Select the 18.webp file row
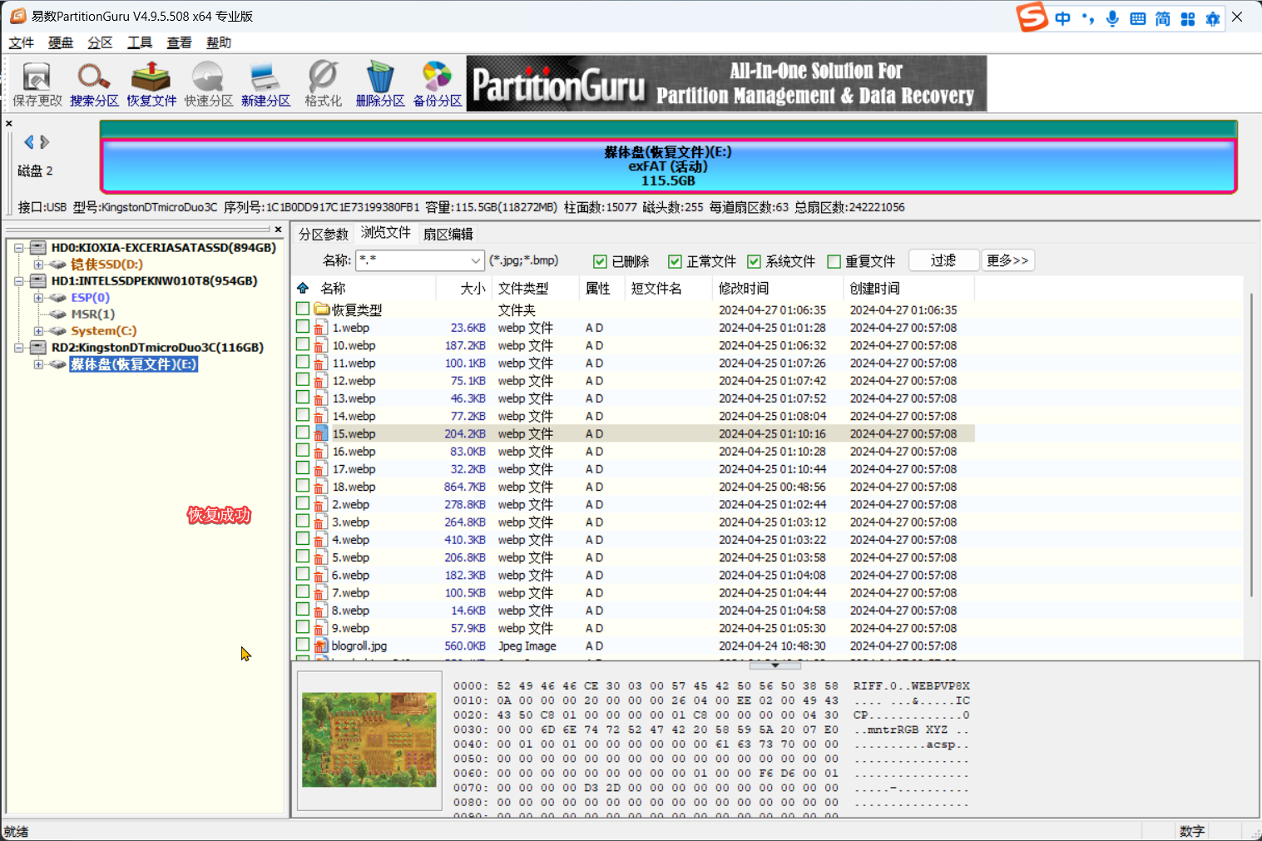The height and width of the screenshot is (841, 1262). pyautogui.click(x=636, y=487)
